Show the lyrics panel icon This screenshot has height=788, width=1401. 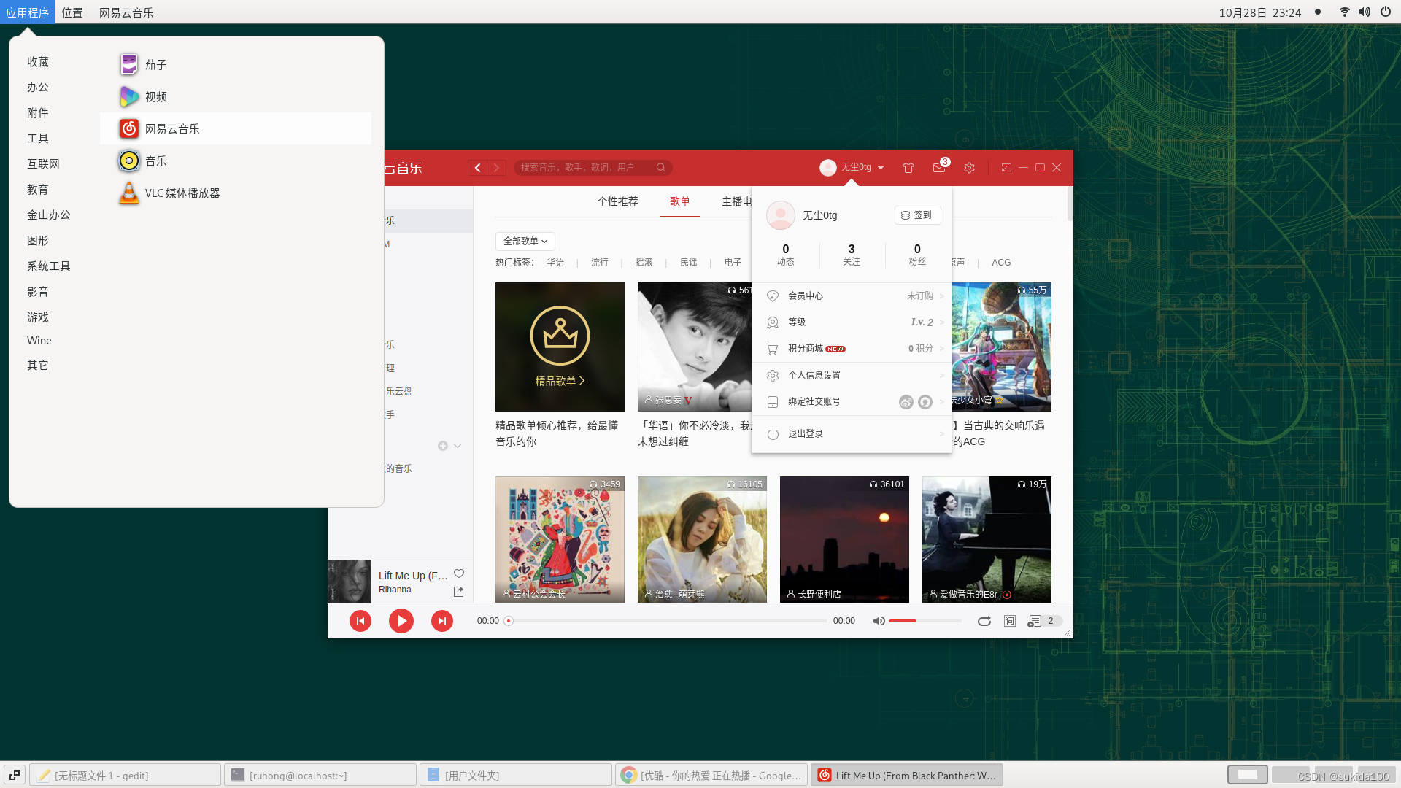pyautogui.click(x=1010, y=621)
